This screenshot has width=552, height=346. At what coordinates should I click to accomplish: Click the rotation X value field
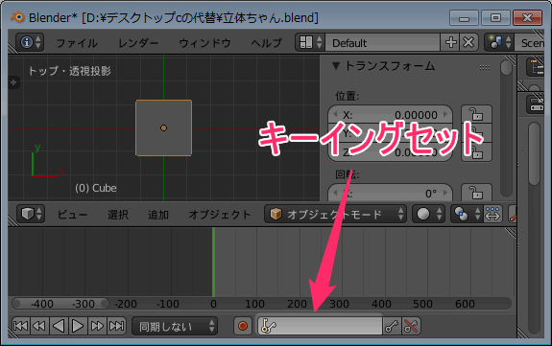[x=390, y=193]
